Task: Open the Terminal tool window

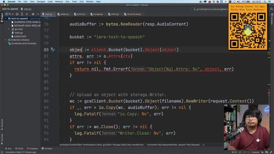Action: (x=47, y=148)
